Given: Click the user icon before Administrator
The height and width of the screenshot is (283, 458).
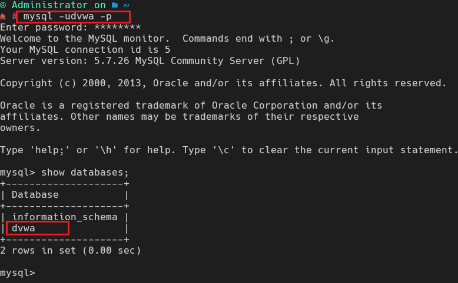Looking at the screenshot, I should pos(4,5).
